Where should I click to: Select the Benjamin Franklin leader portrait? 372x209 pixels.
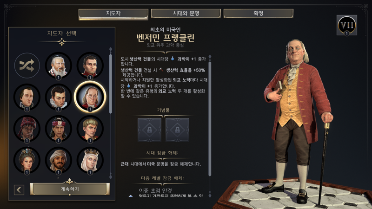pos(90,97)
